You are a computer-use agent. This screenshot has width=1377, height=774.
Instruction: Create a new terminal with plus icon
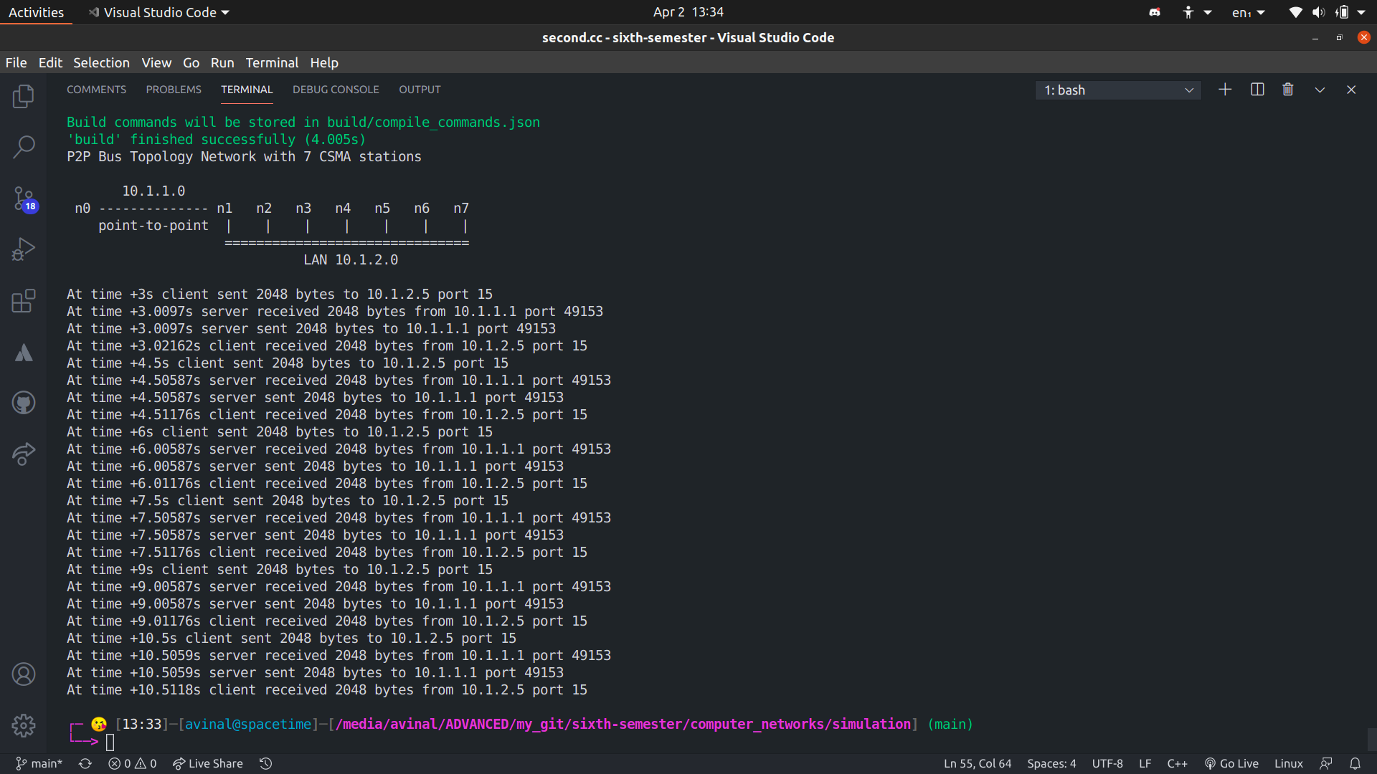[x=1225, y=90]
